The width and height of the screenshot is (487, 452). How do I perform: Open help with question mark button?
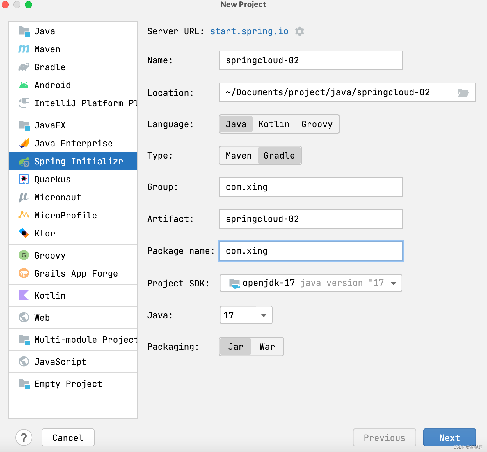pos(24,437)
